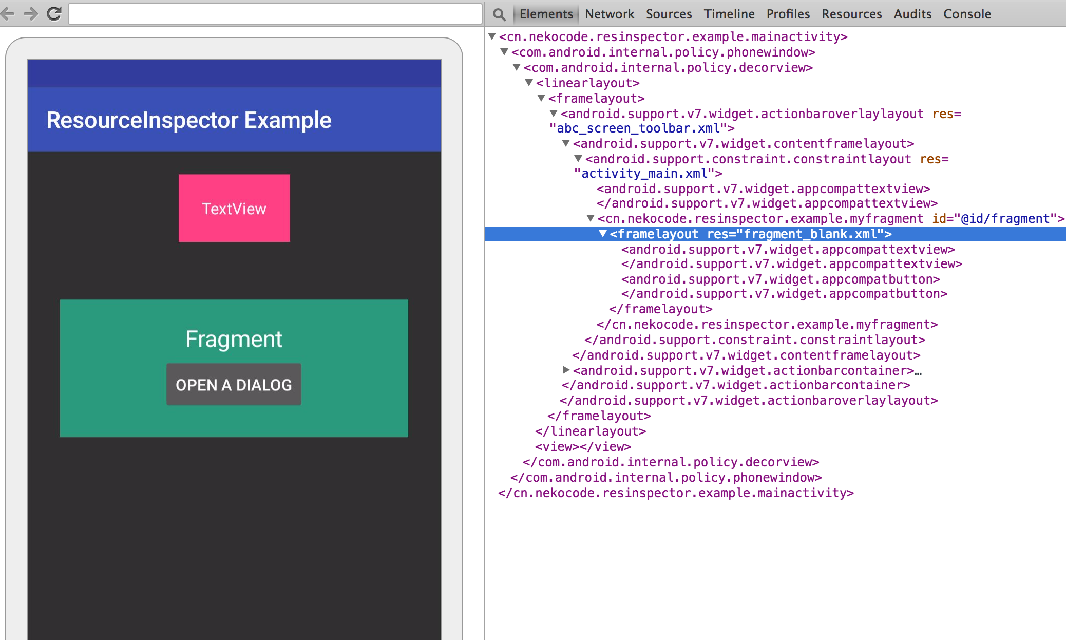
Task: Click the browser forward arrow icon
Action: tap(31, 14)
